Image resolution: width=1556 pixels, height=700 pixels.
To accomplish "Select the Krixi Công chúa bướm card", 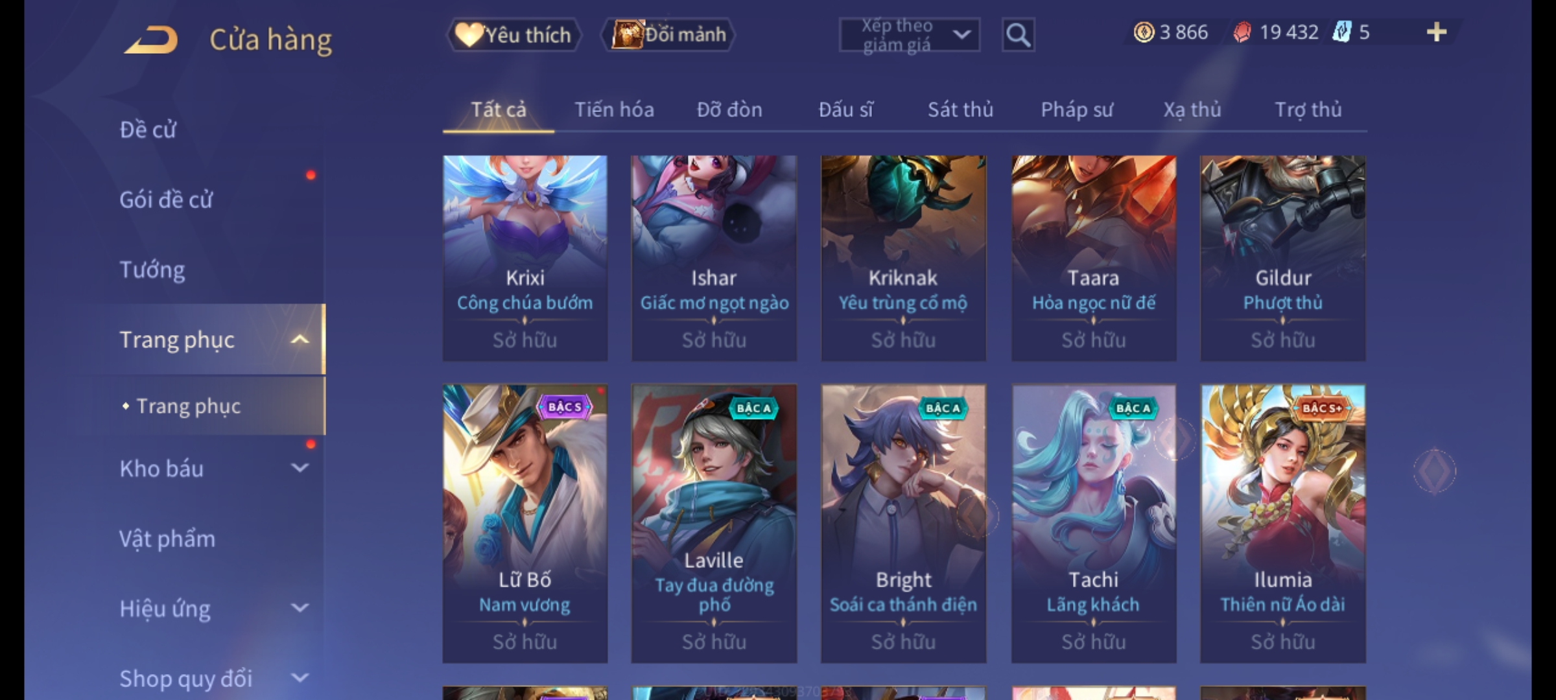I will click(525, 258).
